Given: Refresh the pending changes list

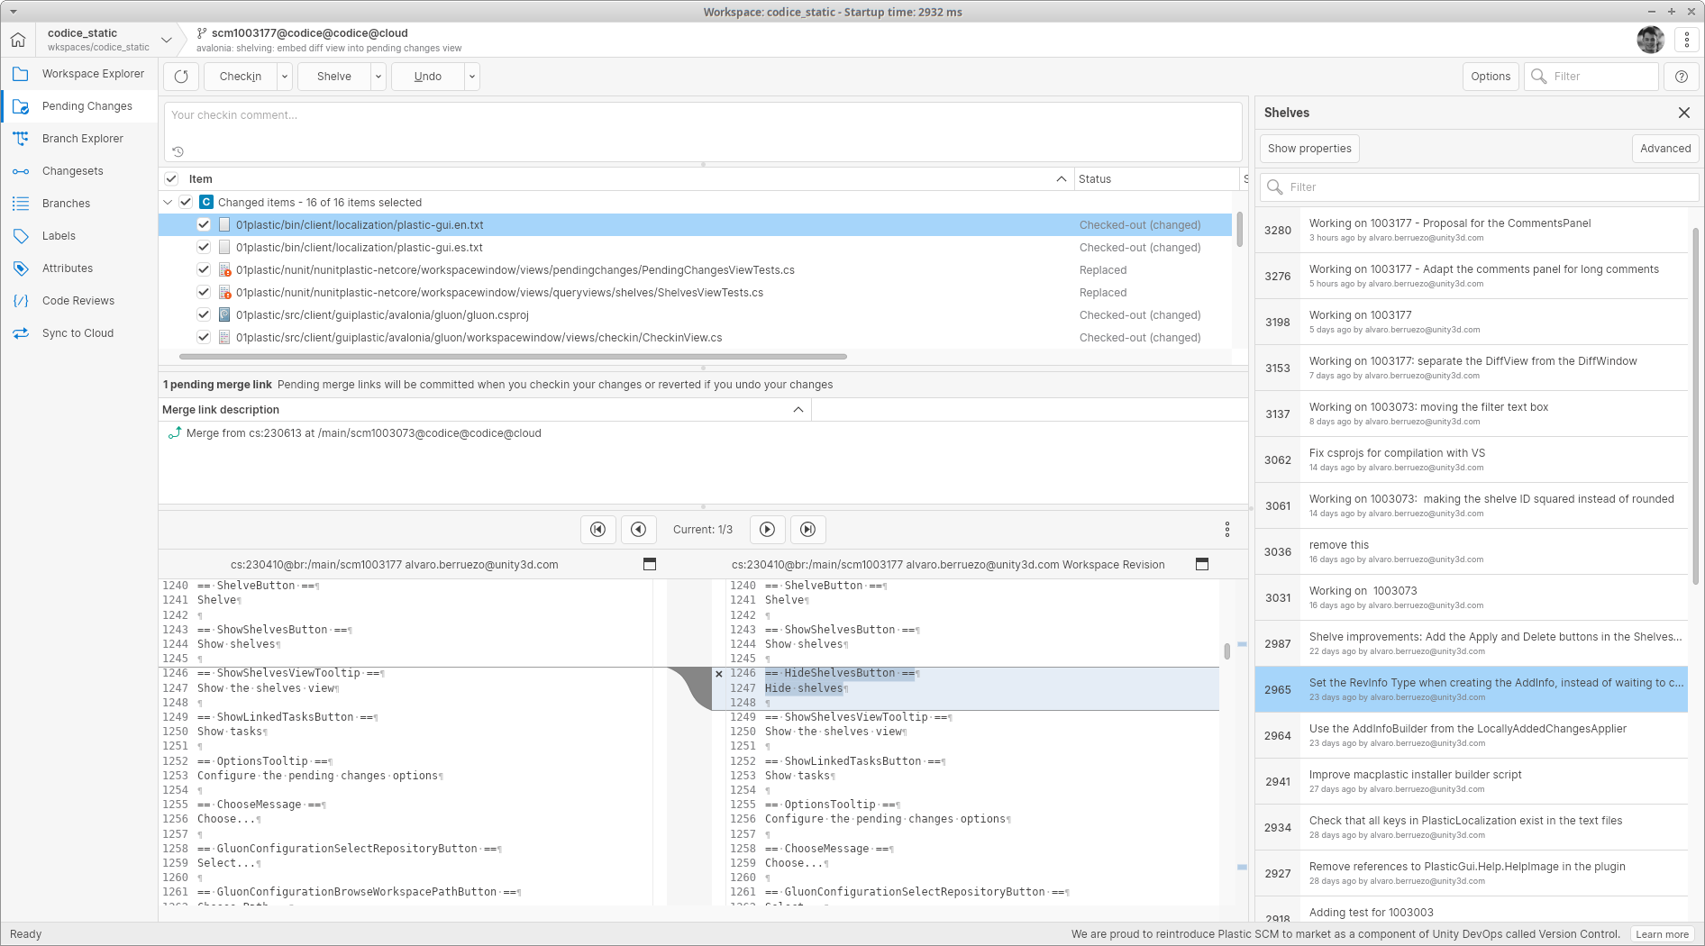Looking at the screenshot, I should (180, 76).
